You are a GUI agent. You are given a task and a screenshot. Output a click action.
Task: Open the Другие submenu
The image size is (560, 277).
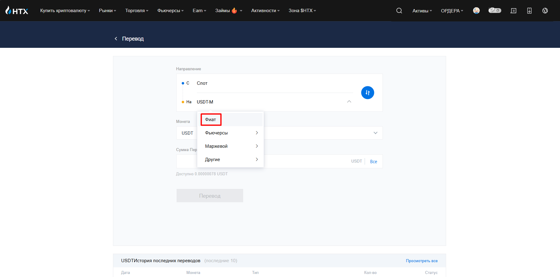[x=230, y=160]
